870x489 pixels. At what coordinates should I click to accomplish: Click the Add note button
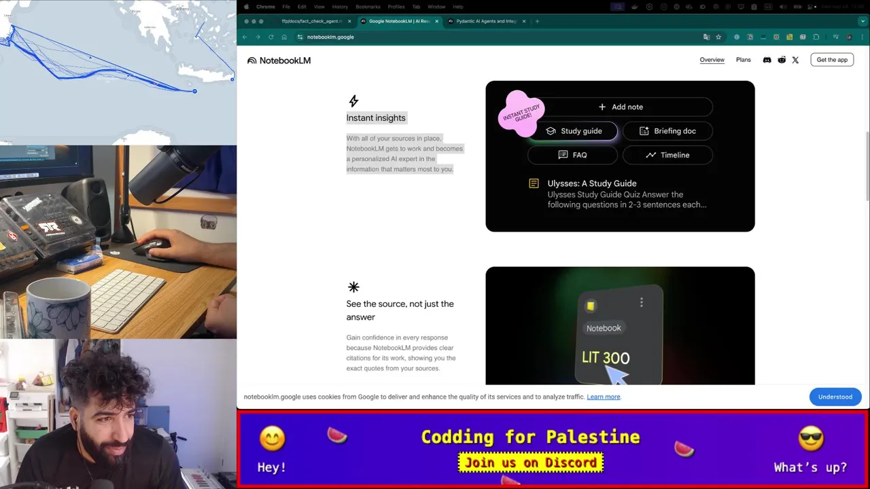click(620, 107)
